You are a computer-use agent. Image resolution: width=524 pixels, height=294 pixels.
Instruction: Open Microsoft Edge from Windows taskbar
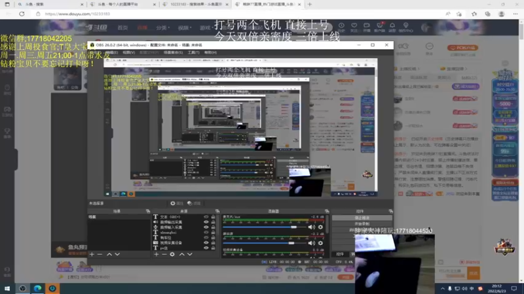37,288
